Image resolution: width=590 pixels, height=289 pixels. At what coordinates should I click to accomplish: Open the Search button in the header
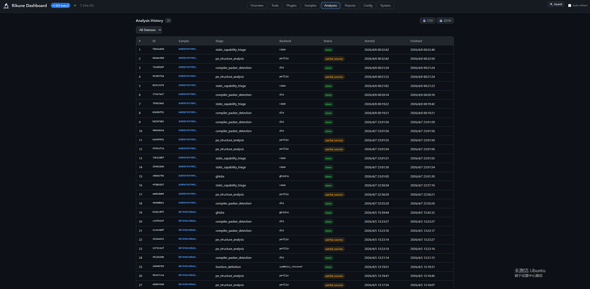coord(556,5)
